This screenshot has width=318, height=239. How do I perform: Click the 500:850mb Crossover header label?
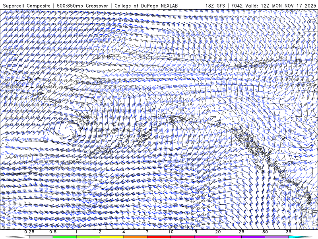(x=83, y=6)
